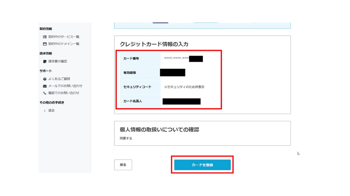
Task: Click the chevron arrow beside 退会
Action: (45, 111)
